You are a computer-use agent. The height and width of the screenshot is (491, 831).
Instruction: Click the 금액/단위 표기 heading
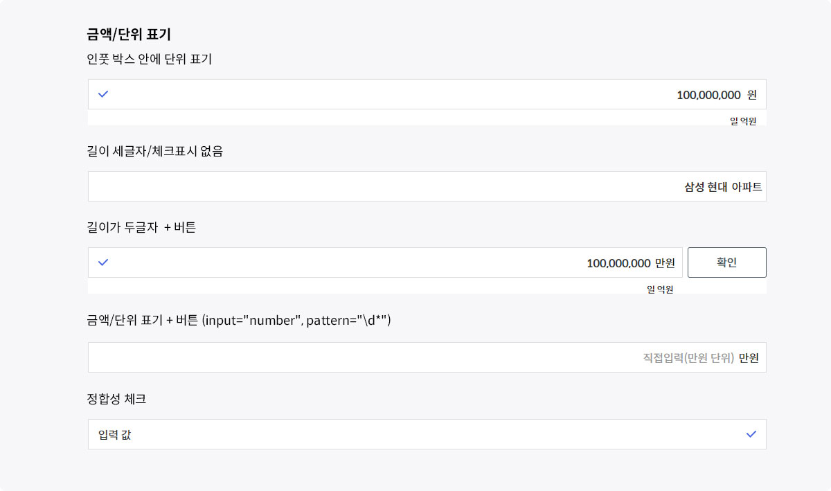tap(129, 34)
